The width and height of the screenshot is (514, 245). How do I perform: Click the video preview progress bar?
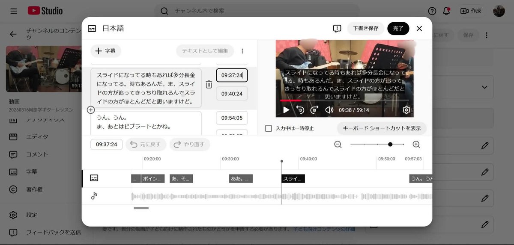(344, 100)
